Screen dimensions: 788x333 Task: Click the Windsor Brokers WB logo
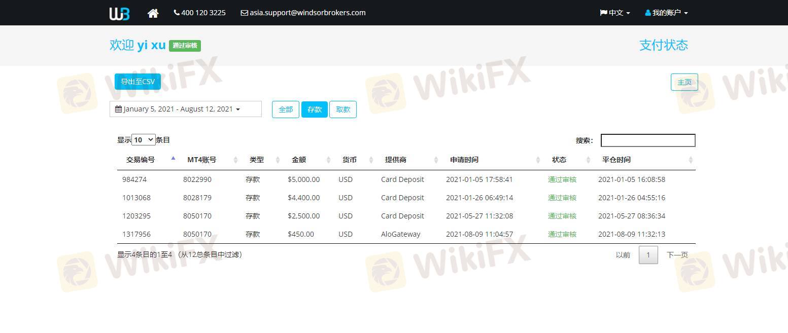point(120,13)
